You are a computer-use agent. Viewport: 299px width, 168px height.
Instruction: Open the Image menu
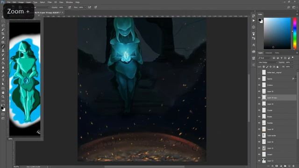(21, 2)
